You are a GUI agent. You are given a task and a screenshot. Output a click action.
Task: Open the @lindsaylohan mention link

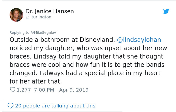[139, 40]
